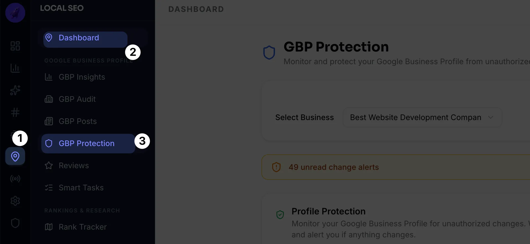Open GBP Insights menu item
The width and height of the screenshot is (530, 244).
(x=82, y=77)
